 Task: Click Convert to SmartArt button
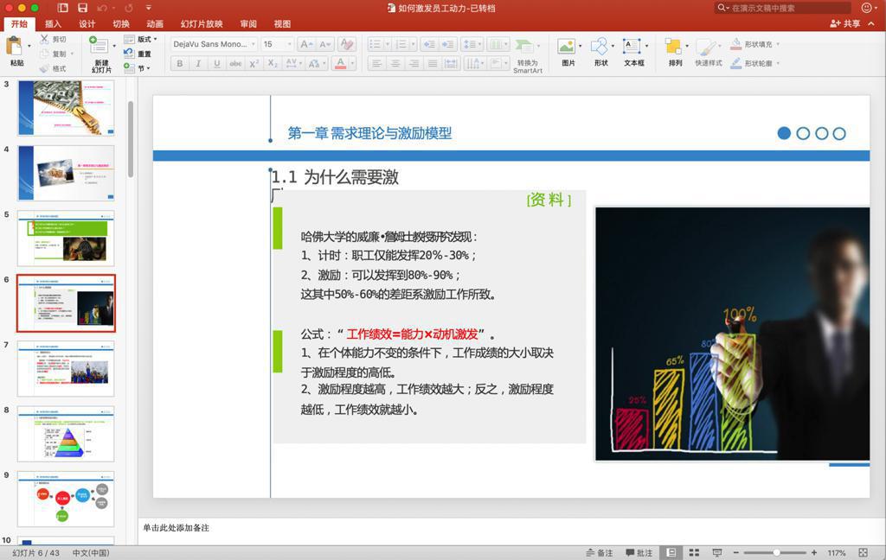(527, 55)
